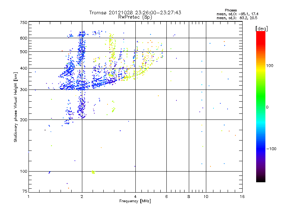Click the x-axis tick label '8'
The image size is (285, 214).
pyautogui.click(x=189, y=197)
